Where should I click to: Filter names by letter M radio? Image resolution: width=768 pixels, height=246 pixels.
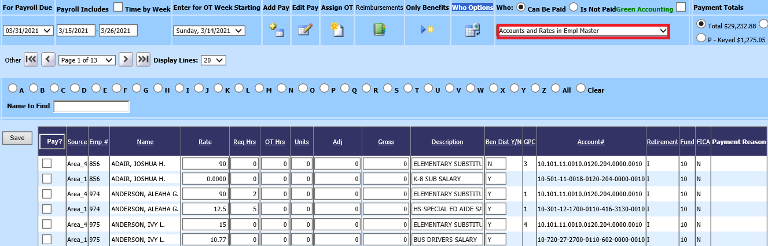click(260, 89)
